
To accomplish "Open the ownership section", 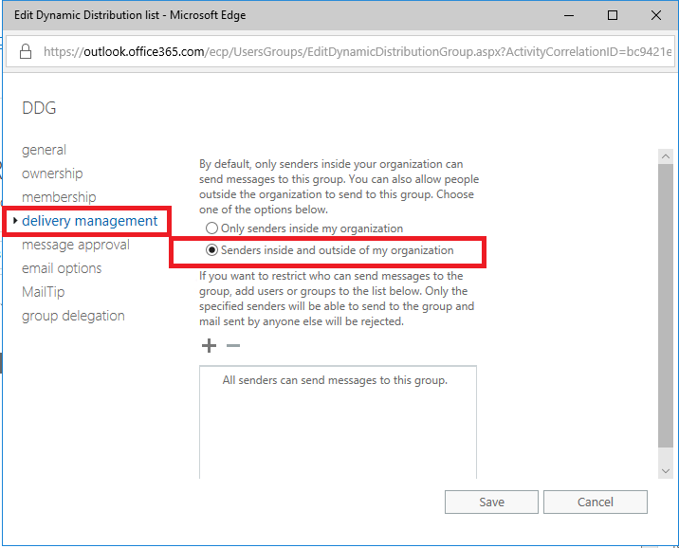I will coord(52,174).
